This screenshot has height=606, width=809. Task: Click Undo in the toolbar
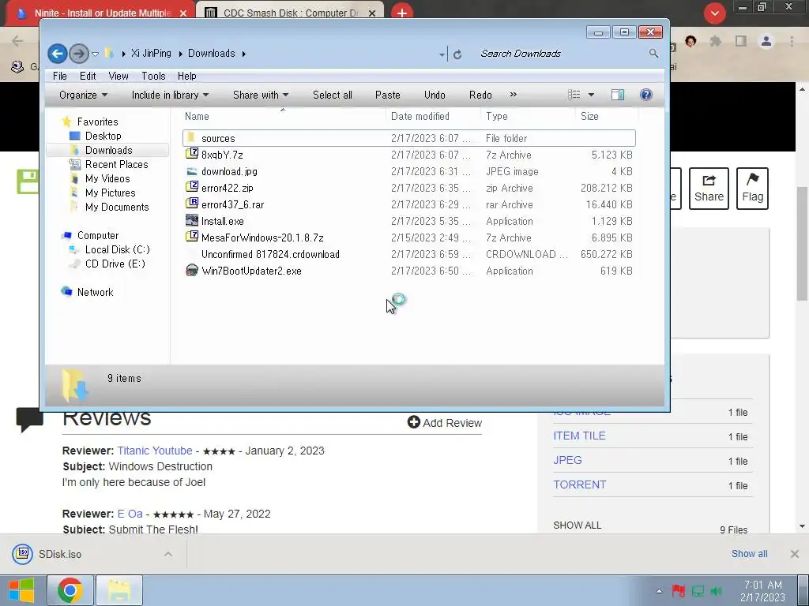pyautogui.click(x=435, y=95)
